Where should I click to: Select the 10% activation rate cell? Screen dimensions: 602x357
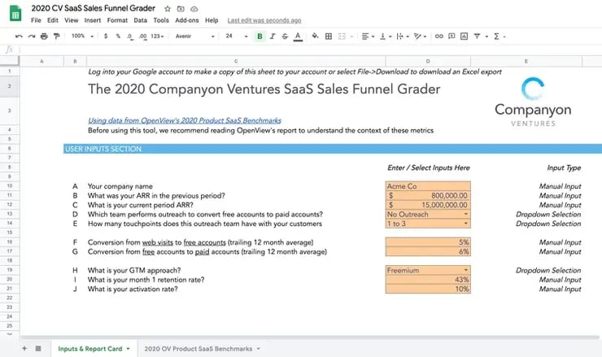[x=428, y=289]
